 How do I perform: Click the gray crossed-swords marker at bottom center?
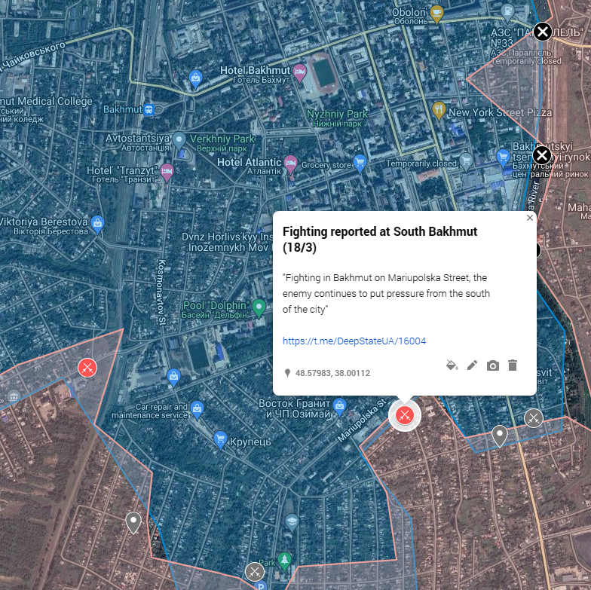(x=255, y=572)
